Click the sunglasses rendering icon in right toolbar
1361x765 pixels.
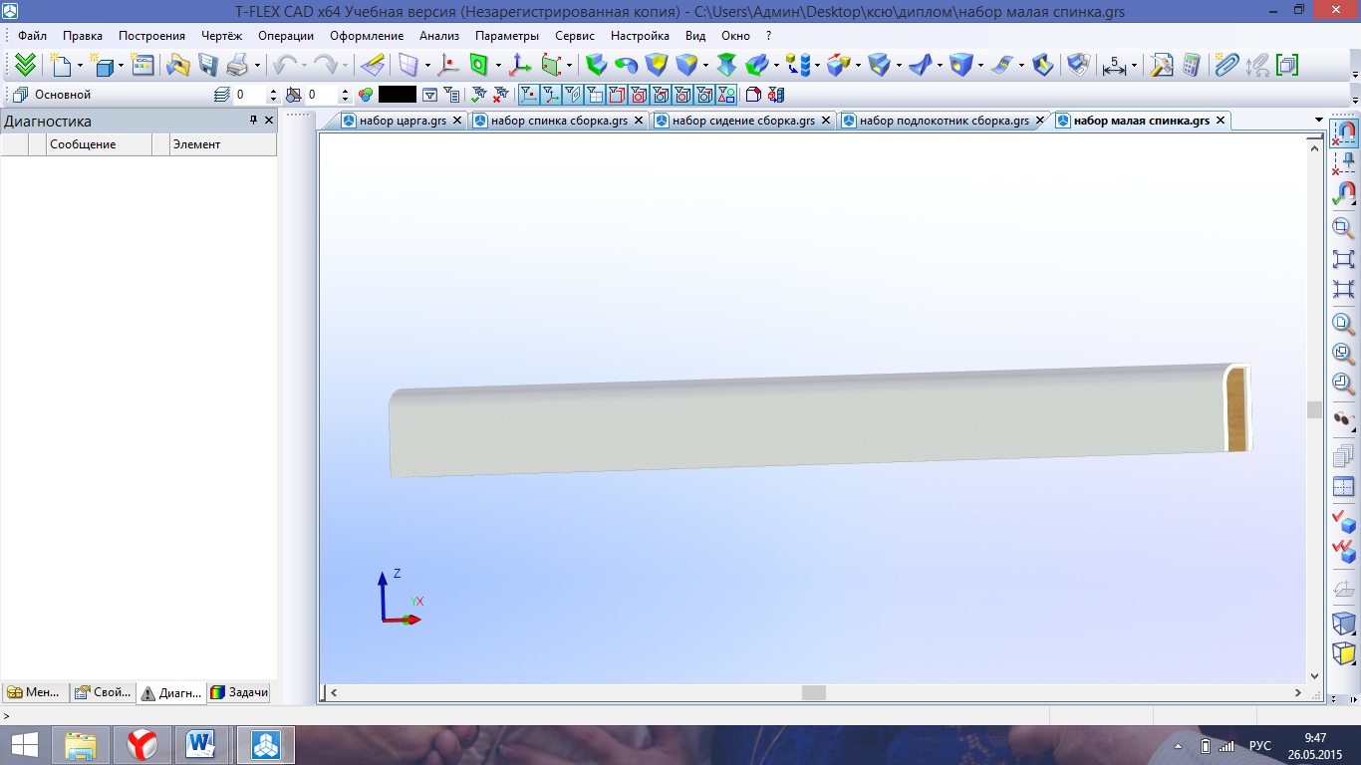pyautogui.click(x=1344, y=419)
